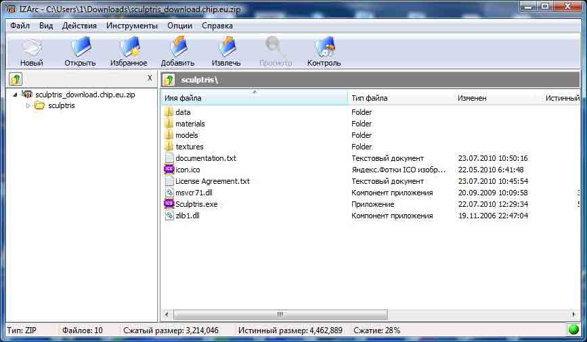Click the Sculptris.exe file icon
The height and width of the screenshot is (342, 587).
pyautogui.click(x=169, y=204)
